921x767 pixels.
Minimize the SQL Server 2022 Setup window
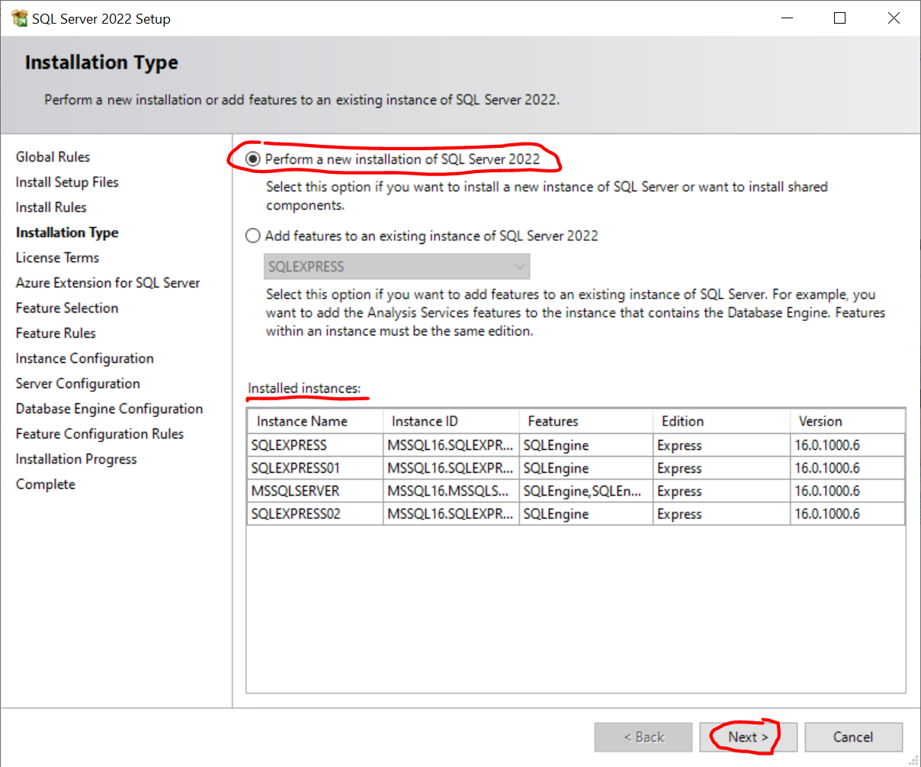786,18
